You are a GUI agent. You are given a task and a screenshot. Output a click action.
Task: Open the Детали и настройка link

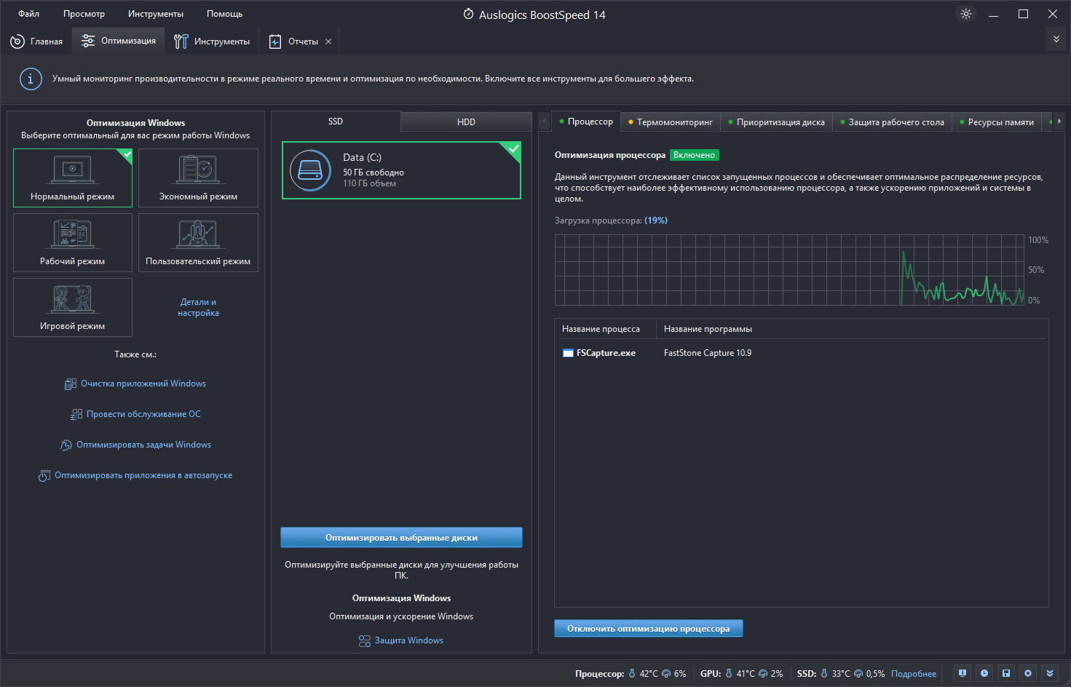(x=198, y=307)
